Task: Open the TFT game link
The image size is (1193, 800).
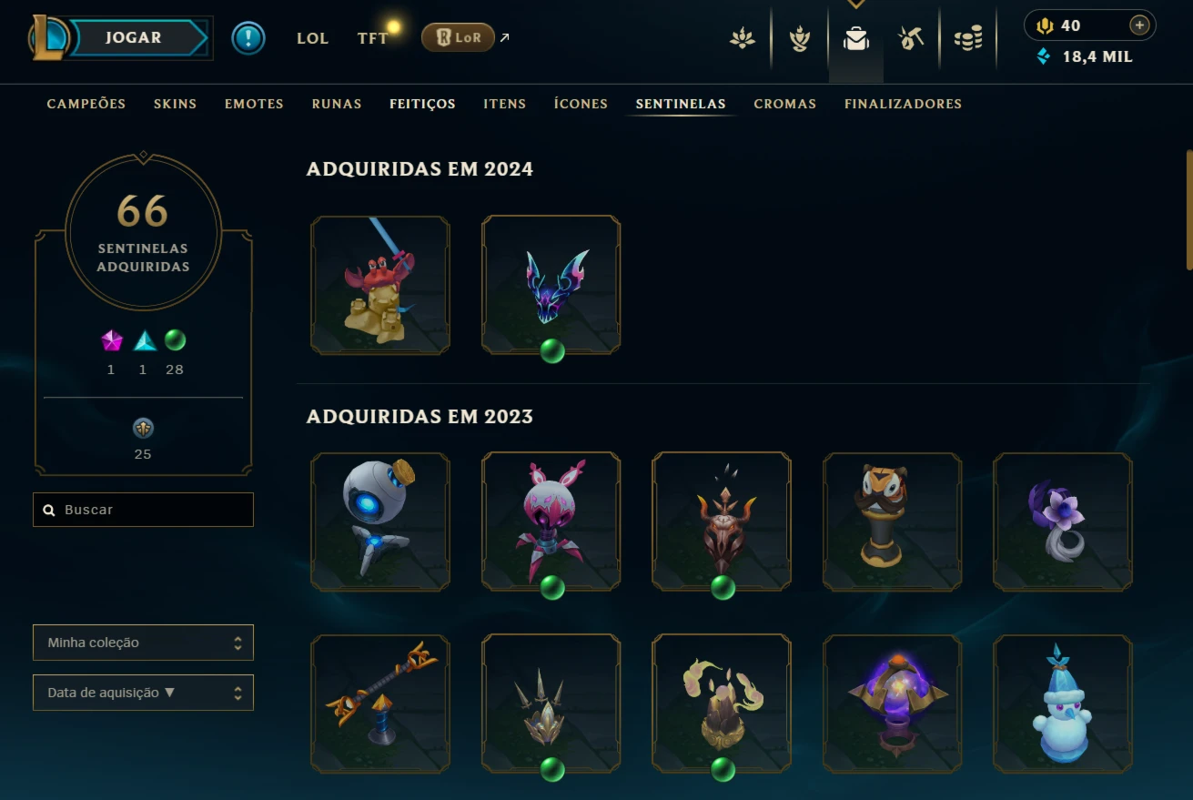Action: (x=373, y=38)
